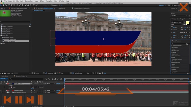This screenshot has height=107, width=191.
Task: Switch to the Render Queue tab
Action: [5, 76]
